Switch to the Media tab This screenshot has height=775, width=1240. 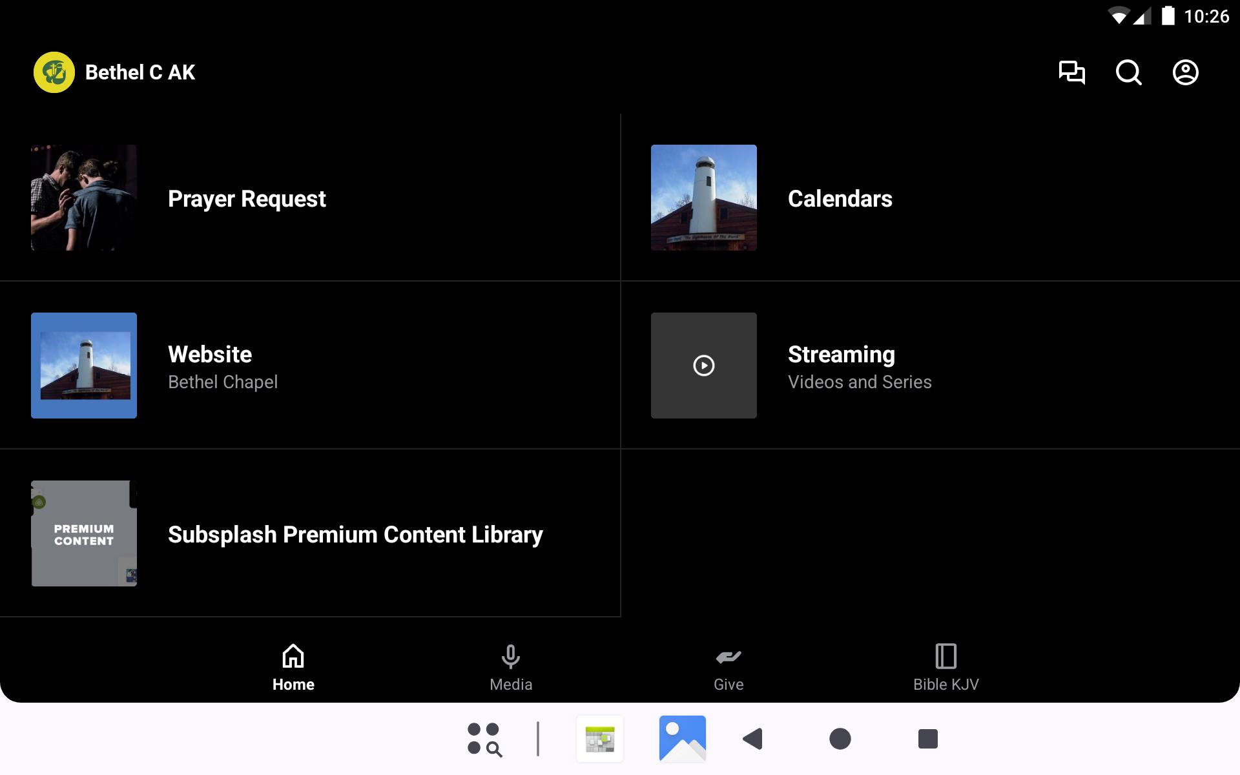(x=510, y=668)
